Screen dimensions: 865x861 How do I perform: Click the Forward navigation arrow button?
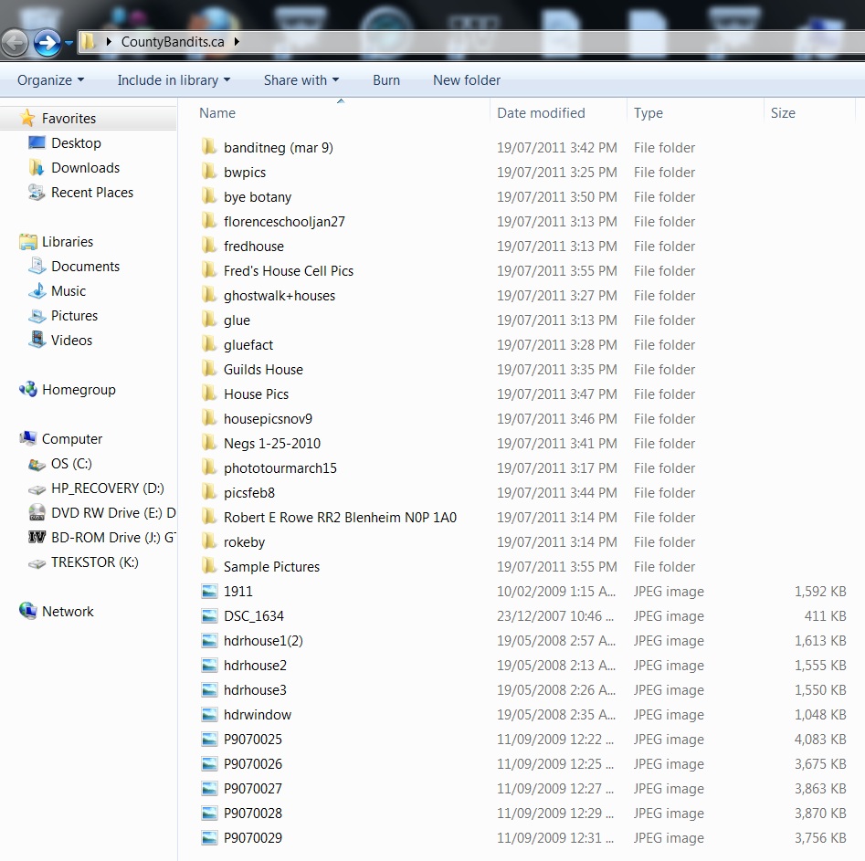(x=46, y=41)
